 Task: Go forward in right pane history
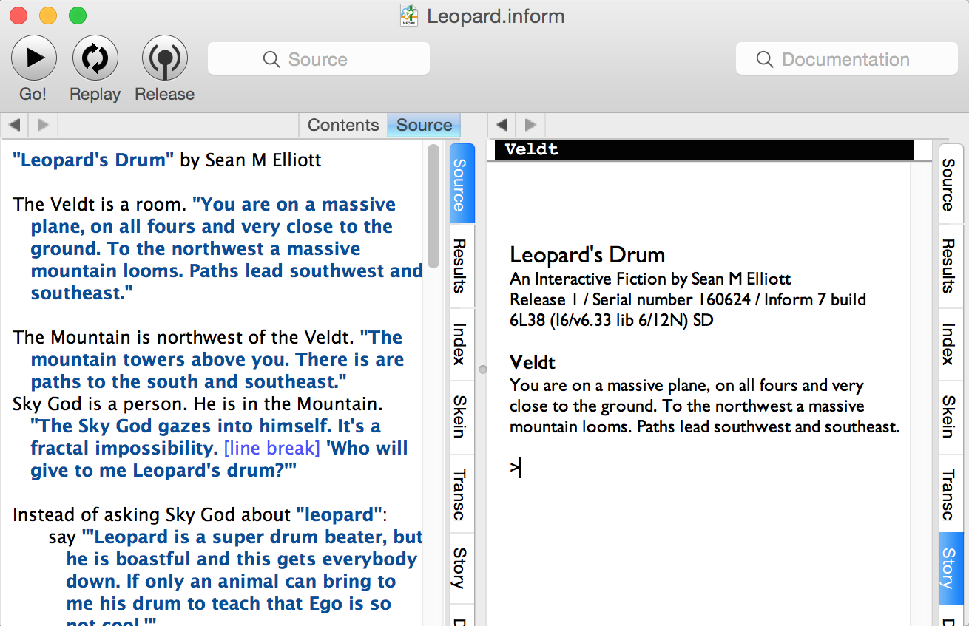click(530, 125)
